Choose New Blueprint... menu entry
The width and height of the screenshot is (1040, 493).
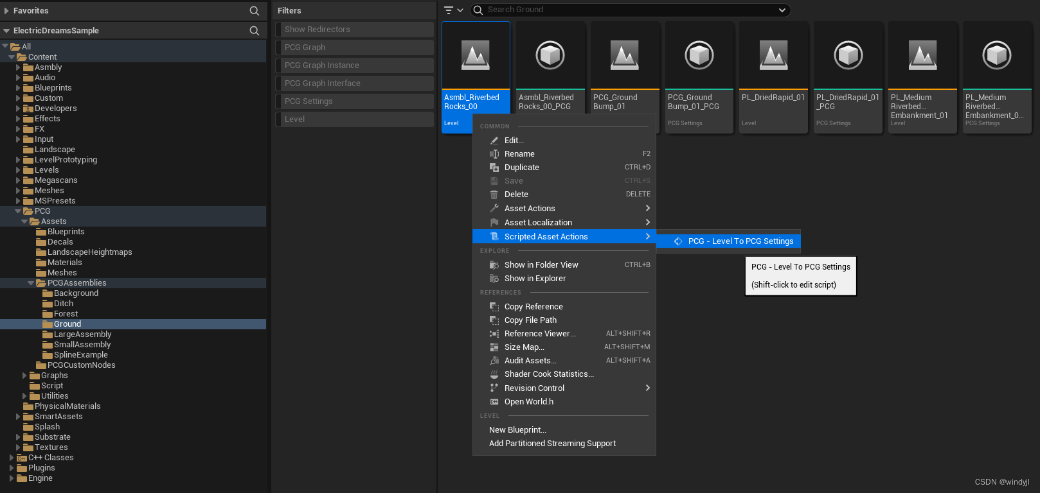[564, 430]
